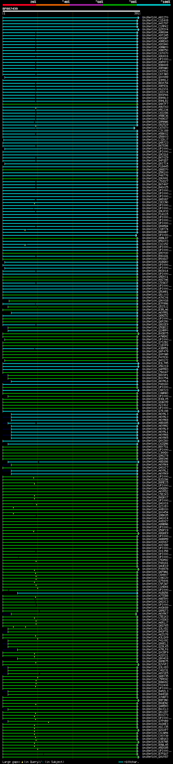
Task: Select label UniRef100_A9REA3
Action: [155, 41]
